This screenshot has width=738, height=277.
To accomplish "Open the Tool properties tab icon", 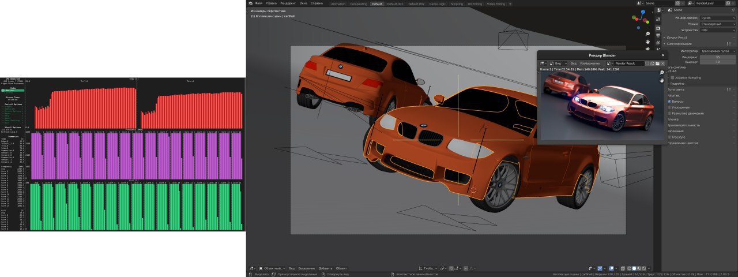I will pyautogui.click(x=658, y=19).
